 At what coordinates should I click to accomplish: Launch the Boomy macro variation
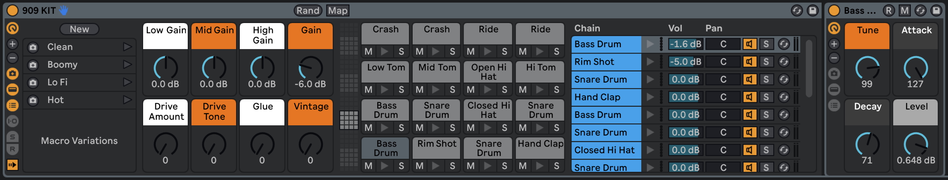pyautogui.click(x=128, y=65)
